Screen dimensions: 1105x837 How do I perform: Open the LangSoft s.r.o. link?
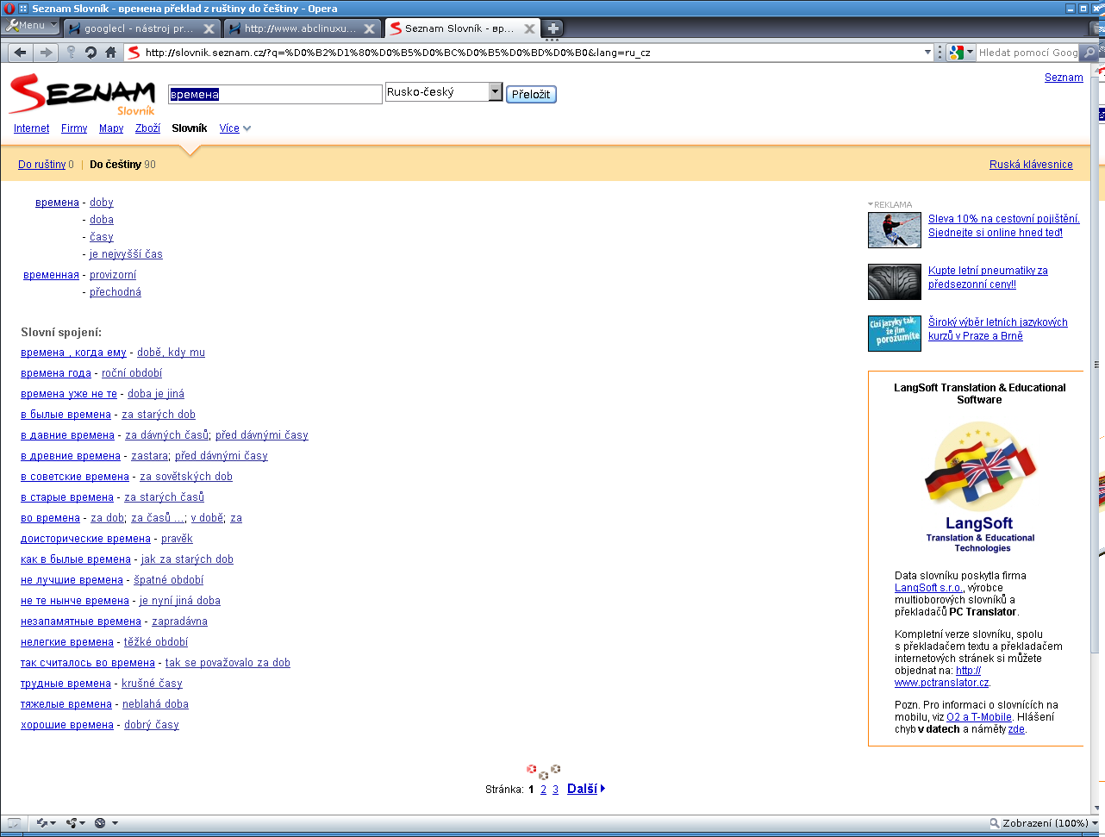(x=929, y=588)
